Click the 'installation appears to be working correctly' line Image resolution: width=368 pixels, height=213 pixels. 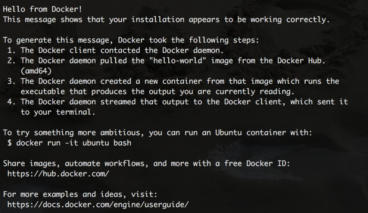(x=166, y=20)
